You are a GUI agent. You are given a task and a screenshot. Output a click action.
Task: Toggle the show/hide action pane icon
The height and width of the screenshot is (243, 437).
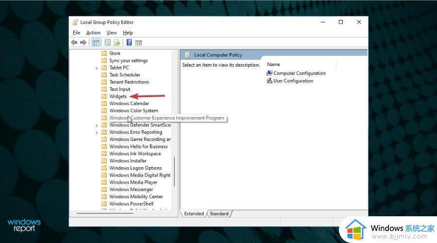138,43
